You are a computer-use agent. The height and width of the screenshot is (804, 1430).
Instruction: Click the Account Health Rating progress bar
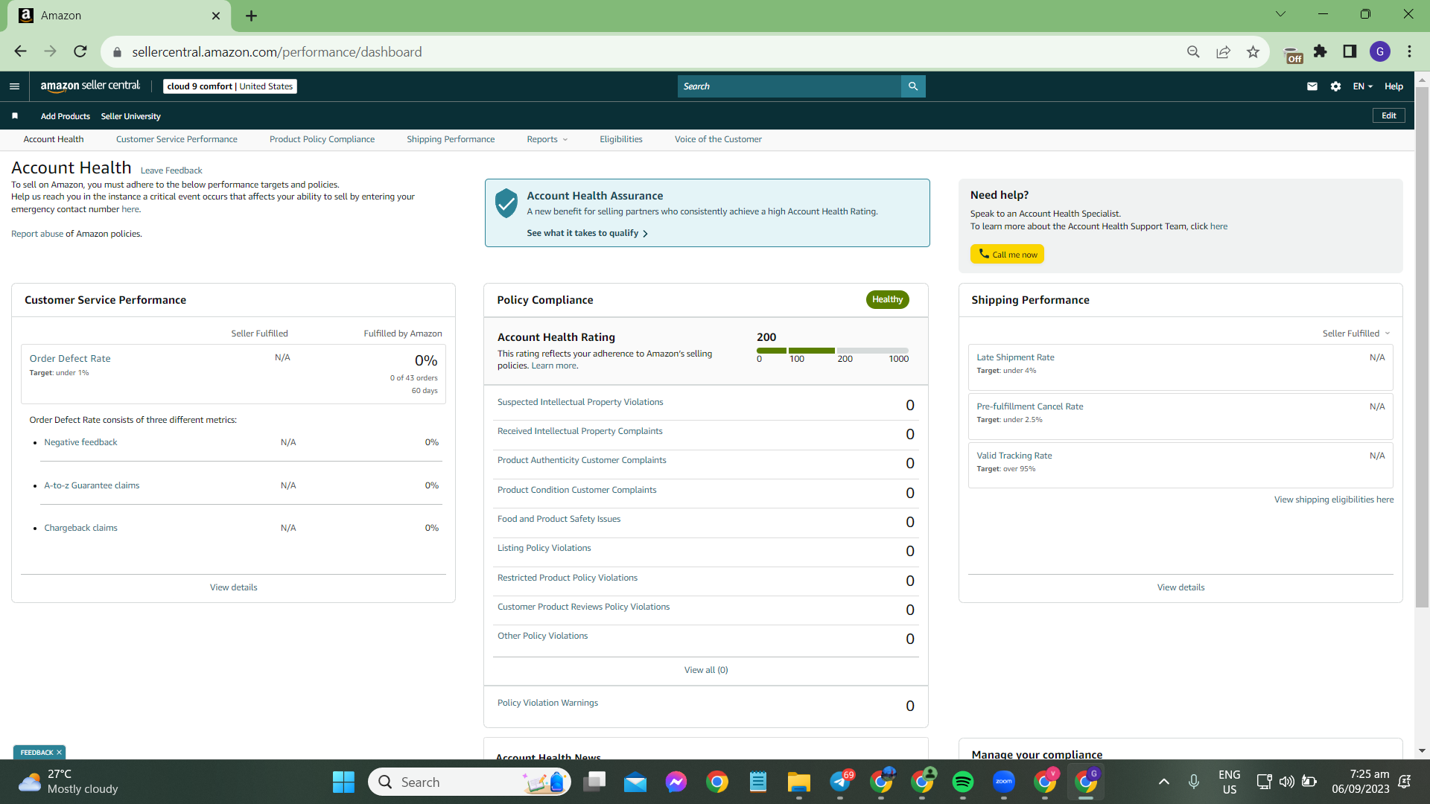pos(833,350)
